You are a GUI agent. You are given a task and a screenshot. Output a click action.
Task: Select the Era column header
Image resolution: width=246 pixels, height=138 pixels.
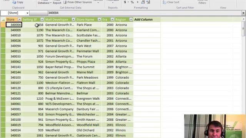click(105, 20)
